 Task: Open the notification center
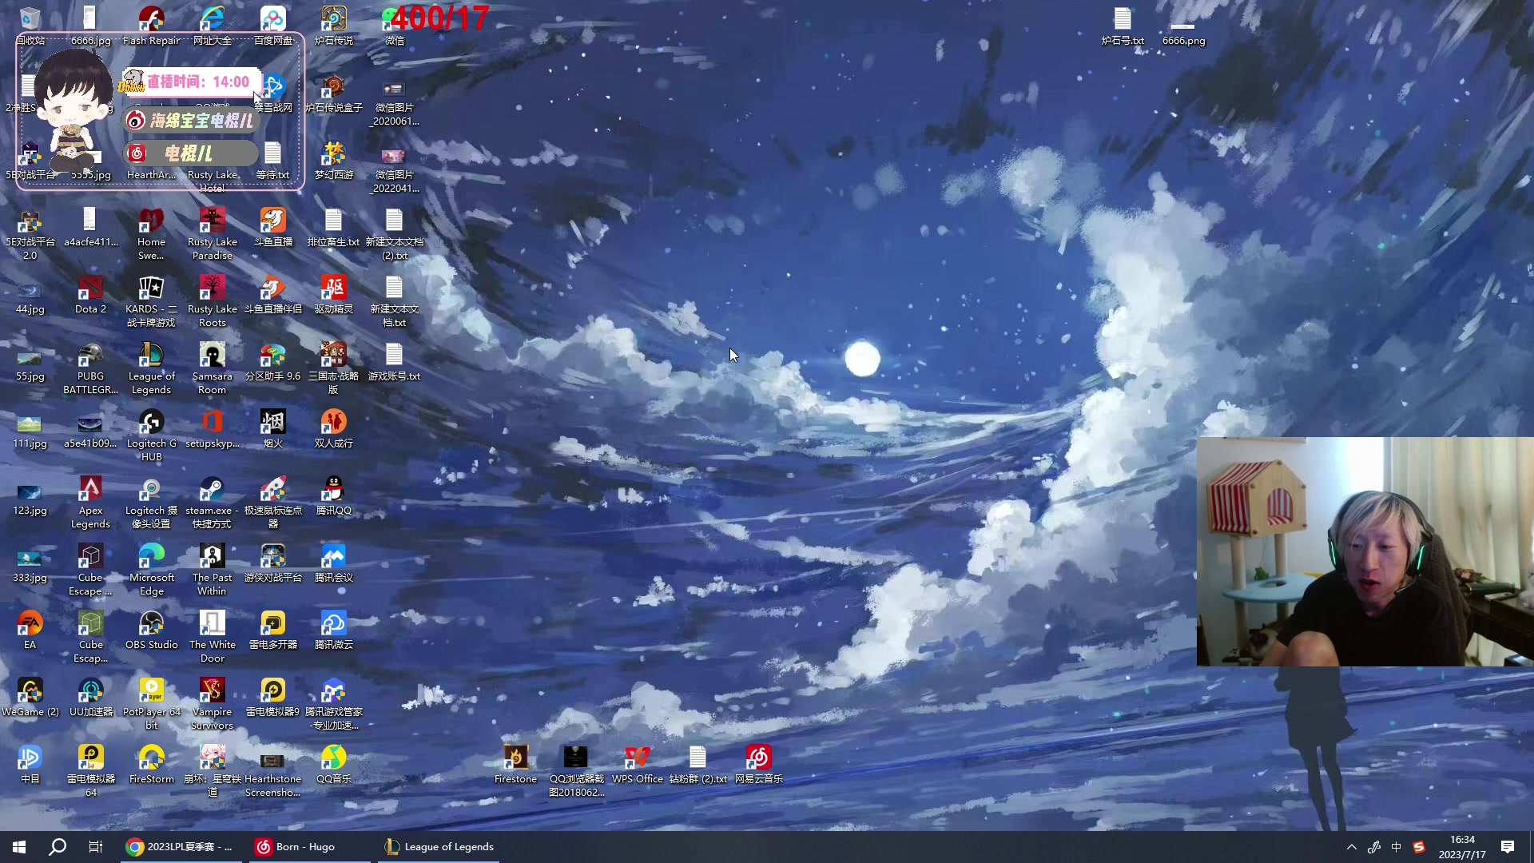(1508, 847)
